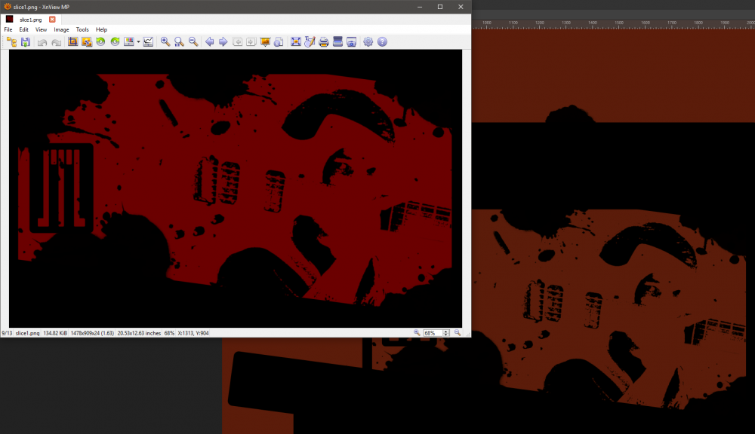Rotate the image counterclockwise
755x434 pixels.
[100, 41]
